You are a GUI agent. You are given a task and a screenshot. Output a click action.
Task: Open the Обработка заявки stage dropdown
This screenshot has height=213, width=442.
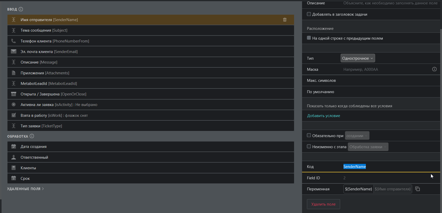point(368,147)
